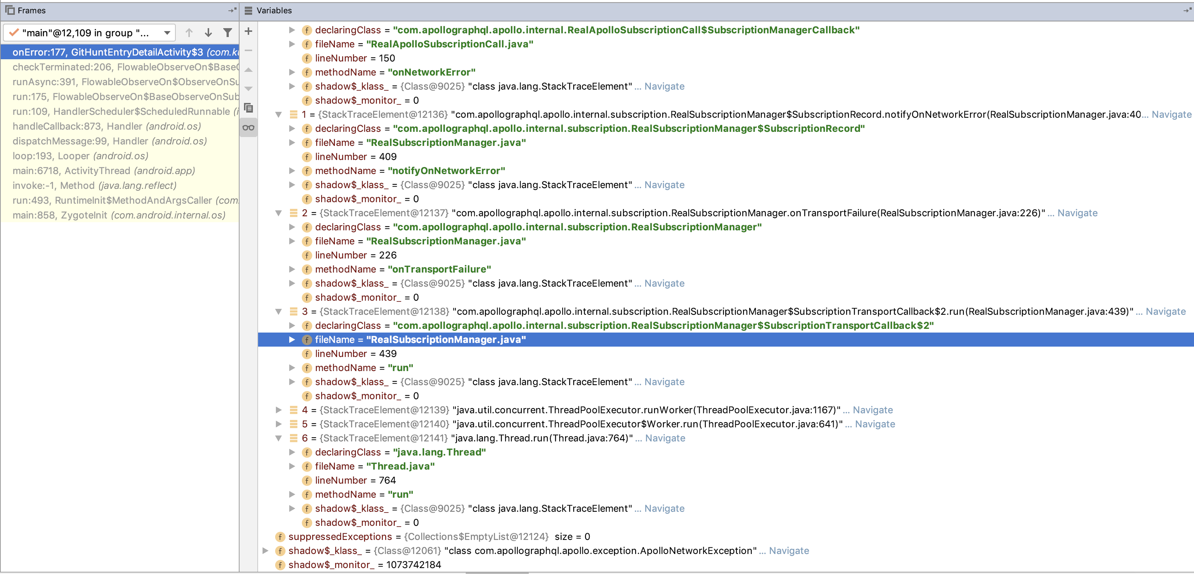
Task: Toggle the Show Watches glasses icon
Action: [x=248, y=128]
